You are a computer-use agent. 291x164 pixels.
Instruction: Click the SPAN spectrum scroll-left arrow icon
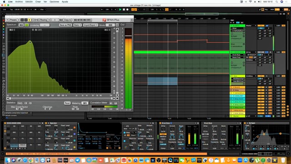point(8,98)
